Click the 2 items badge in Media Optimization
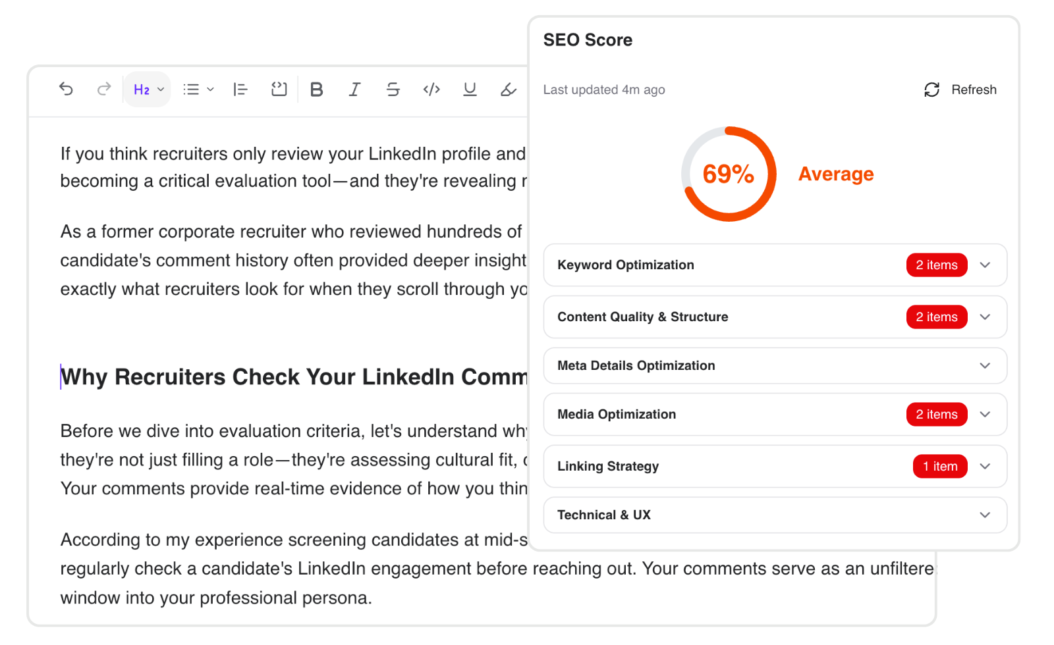This screenshot has height=645, width=1054. [x=937, y=415]
